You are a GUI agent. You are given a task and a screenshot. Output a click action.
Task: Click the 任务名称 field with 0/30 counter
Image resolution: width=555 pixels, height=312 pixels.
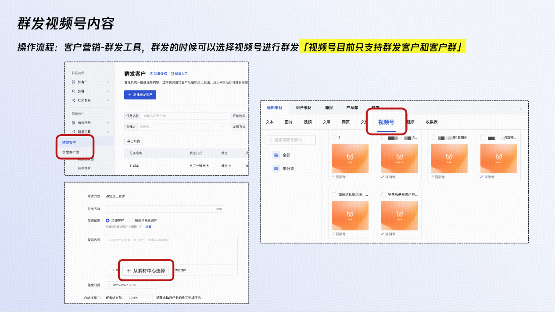(x=165, y=209)
